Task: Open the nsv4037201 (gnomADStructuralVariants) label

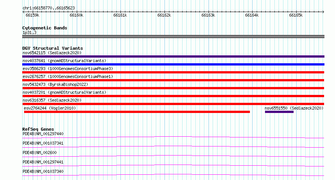Action: [x=64, y=92]
